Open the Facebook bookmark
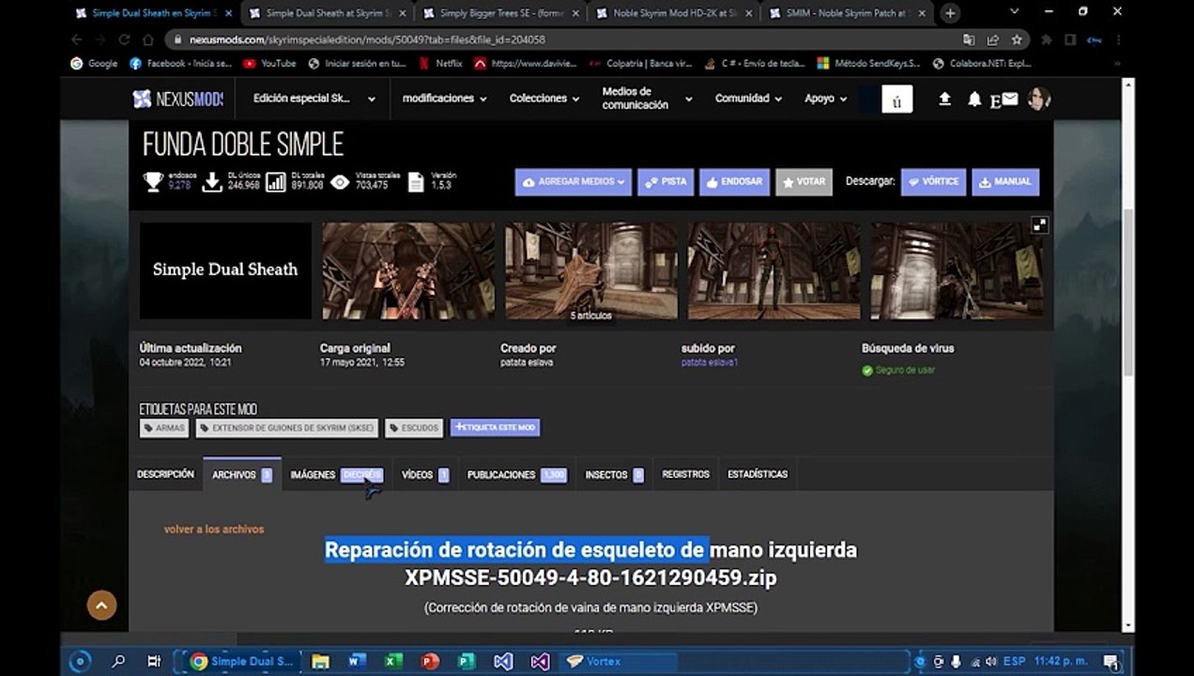Viewport: 1194px width, 676px height. point(180,64)
